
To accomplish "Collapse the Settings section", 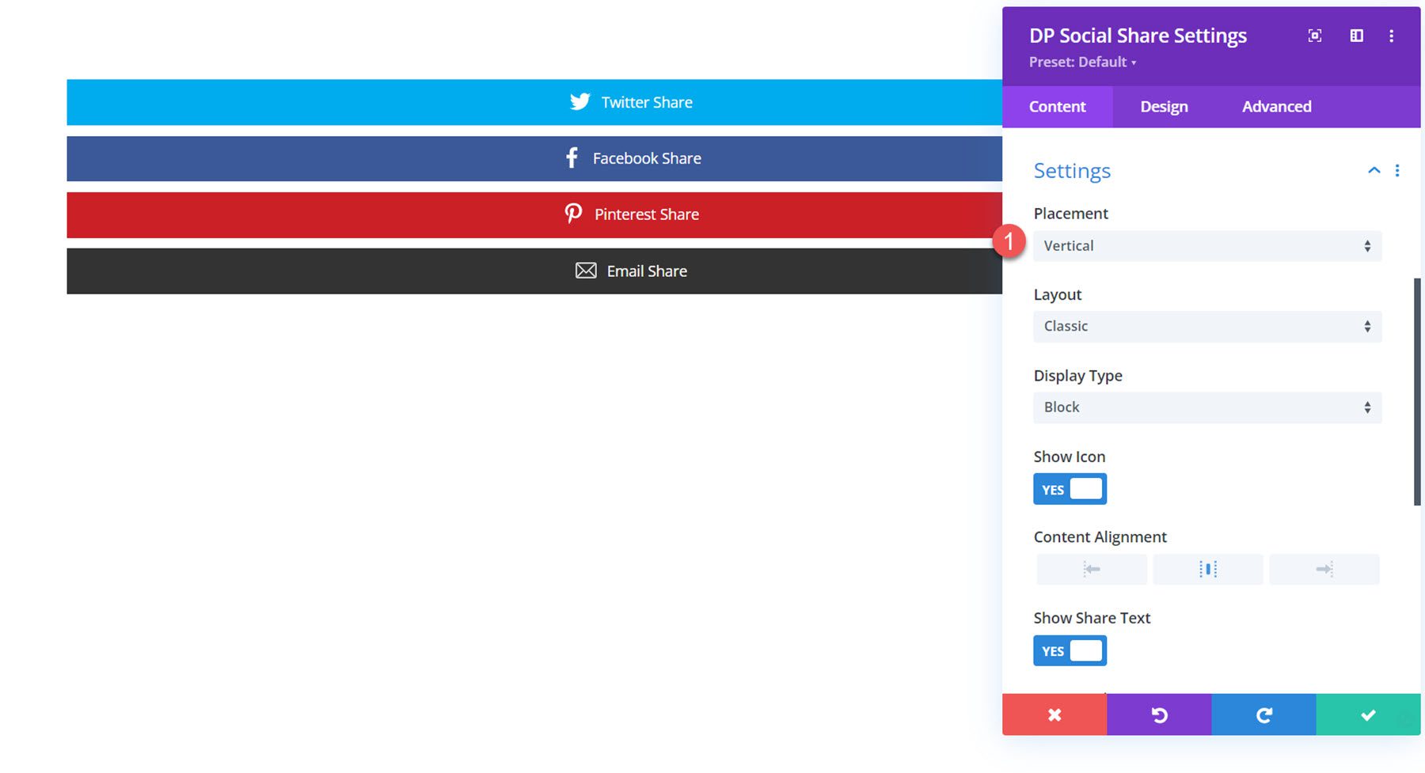I will tap(1372, 170).
